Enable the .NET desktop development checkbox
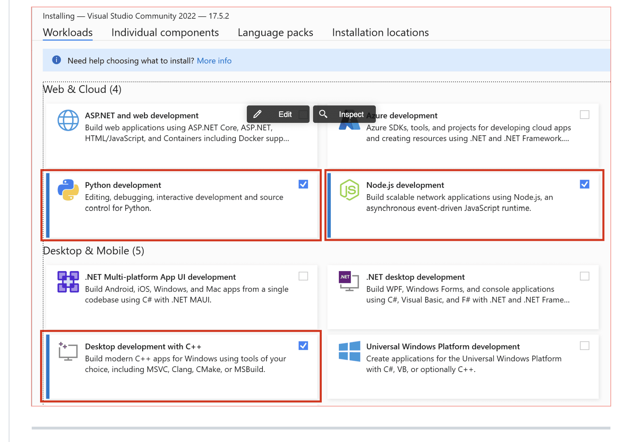Viewport: 631px width, 442px height. click(x=585, y=276)
